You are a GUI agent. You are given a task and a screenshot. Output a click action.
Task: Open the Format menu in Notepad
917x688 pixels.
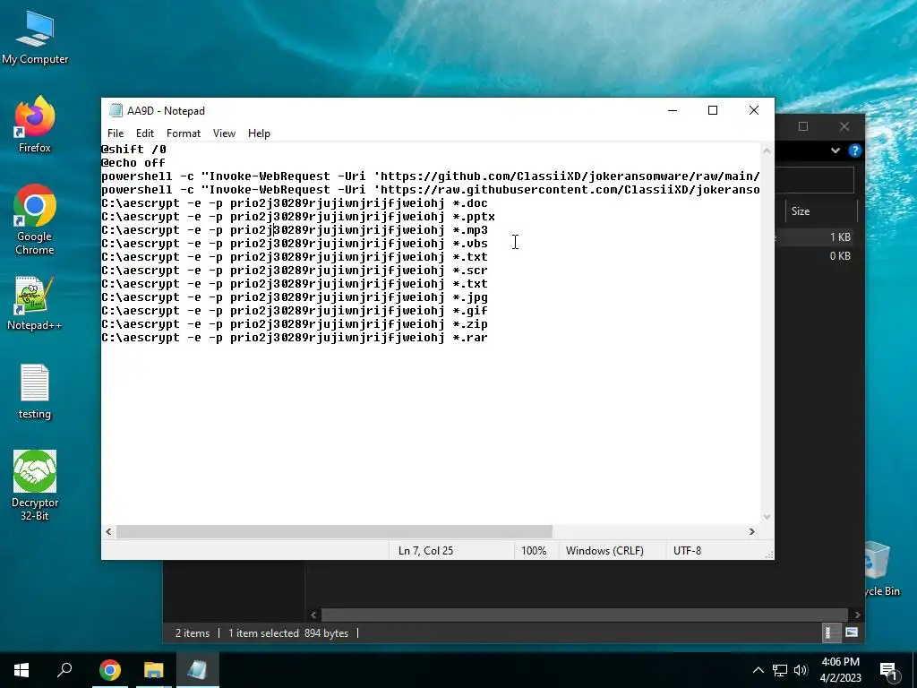pos(183,133)
